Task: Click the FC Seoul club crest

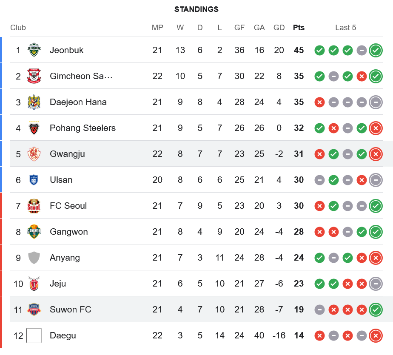Action: [34, 206]
